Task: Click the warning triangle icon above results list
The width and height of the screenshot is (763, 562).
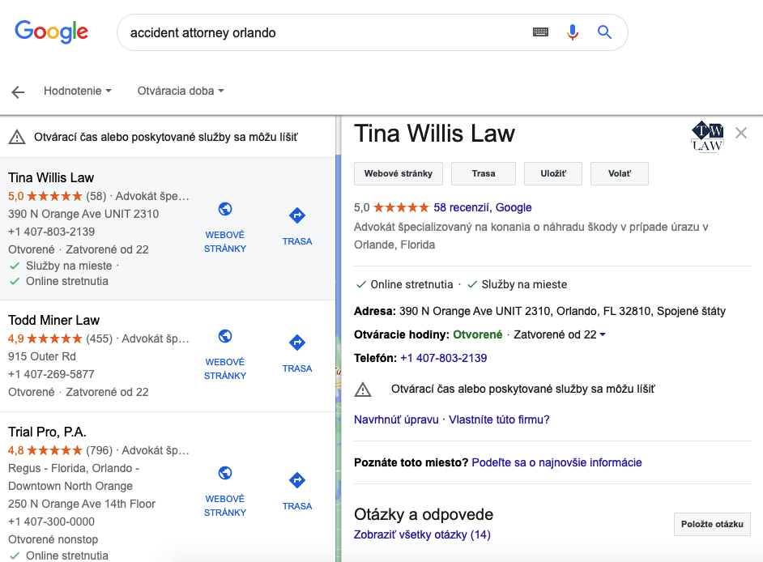Action: click(x=17, y=137)
